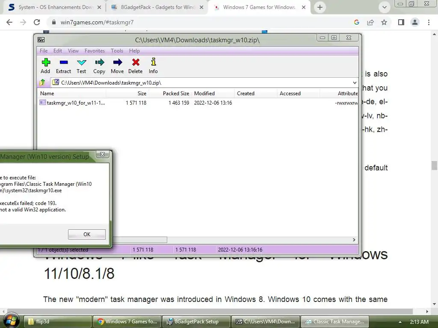Click the webpage vertical scrollbar thumb
The height and width of the screenshot is (328, 438).
[x=434, y=165]
